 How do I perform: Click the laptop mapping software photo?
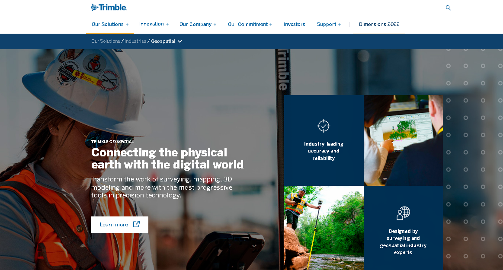click(403, 140)
